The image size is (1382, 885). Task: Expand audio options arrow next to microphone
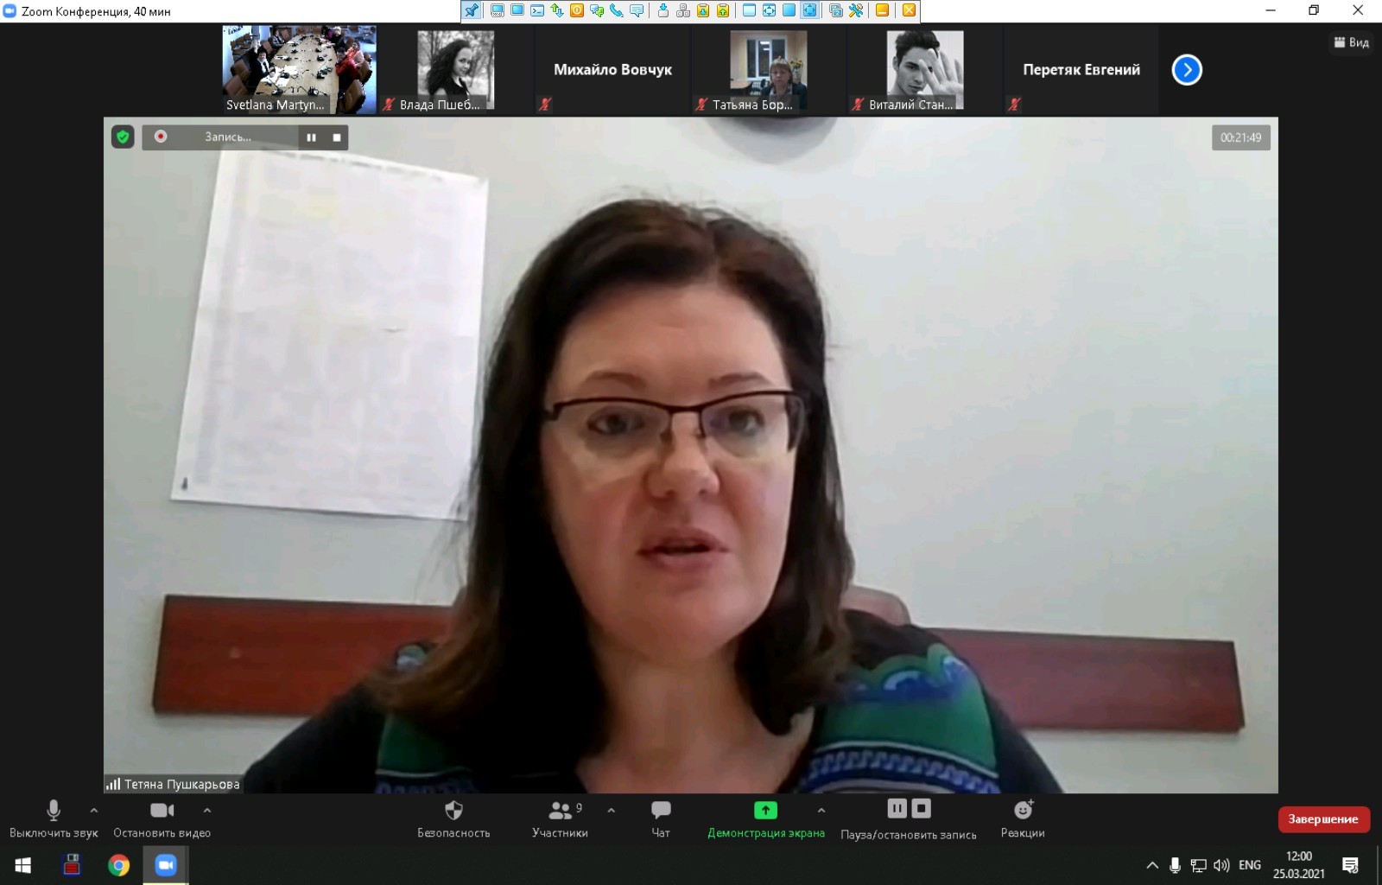tap(94, 811)
